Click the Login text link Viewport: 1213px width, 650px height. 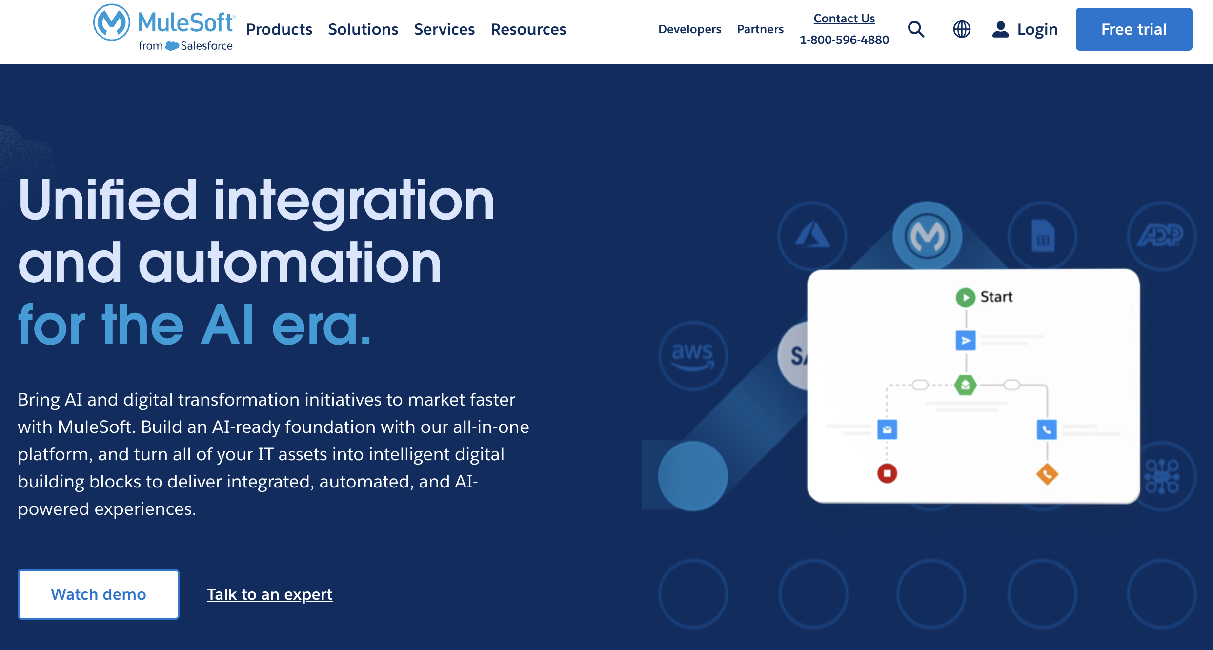tap(1037, 29)
